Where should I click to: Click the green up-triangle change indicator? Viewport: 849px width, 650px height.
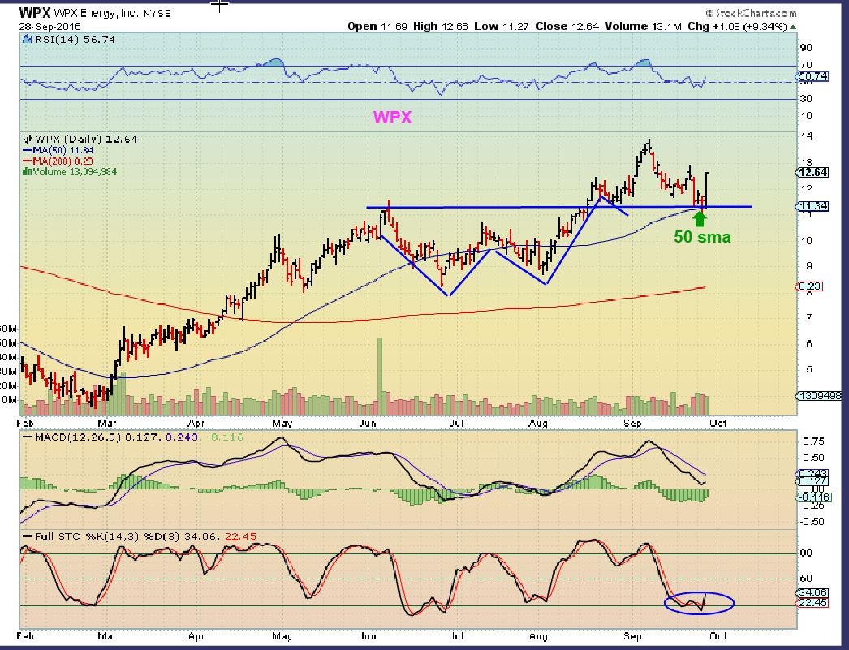coord(793,27)
